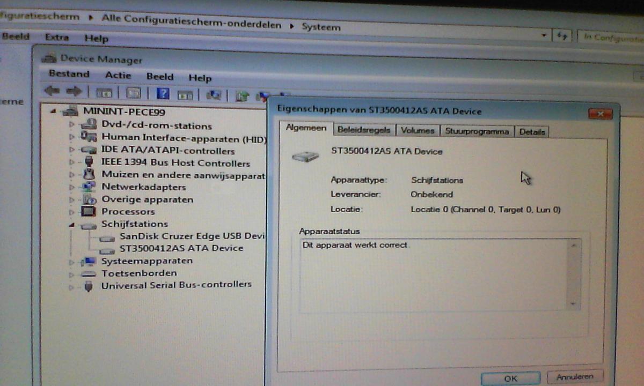Click the IEEE 1394 Bus Host Controllers icon
Viewport: 644px width, 386px height.
(x=89, y=162)
